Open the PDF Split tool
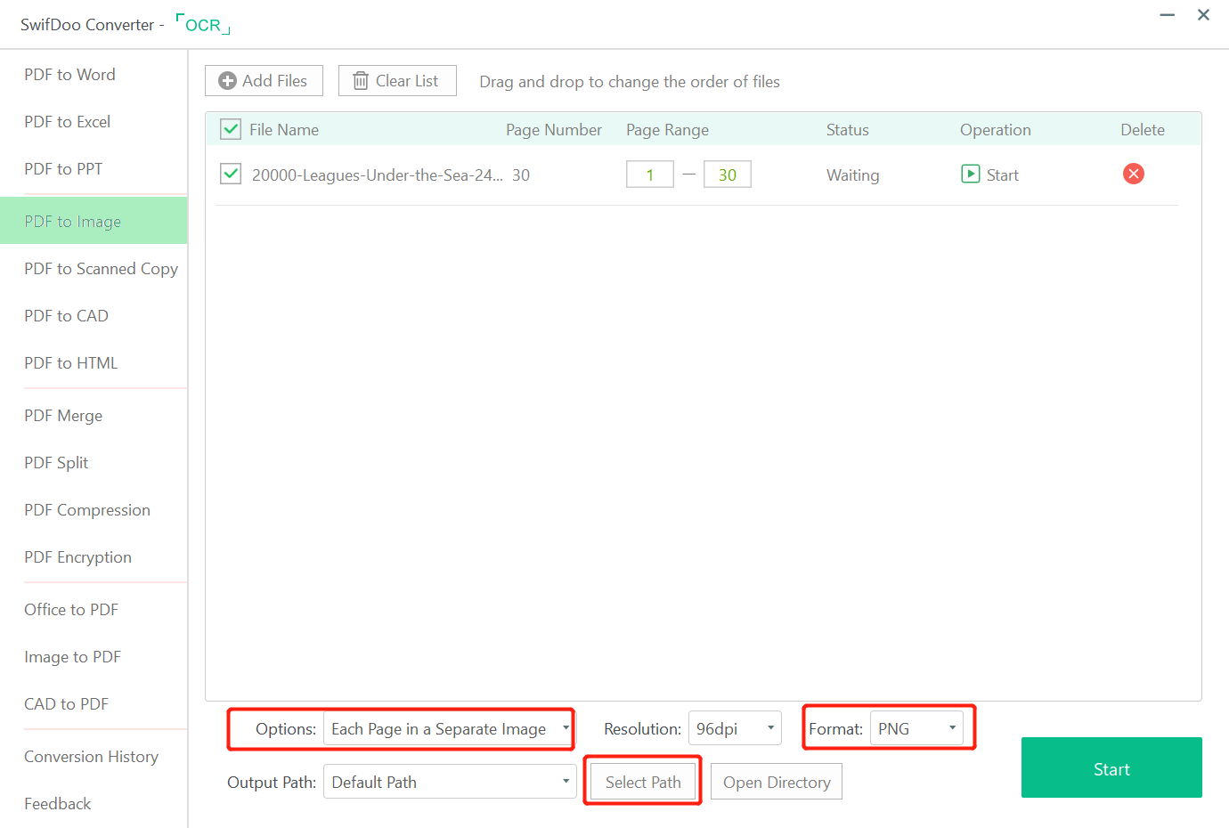The height and width of the screenshot is (828, 1229). click(56, 463)
